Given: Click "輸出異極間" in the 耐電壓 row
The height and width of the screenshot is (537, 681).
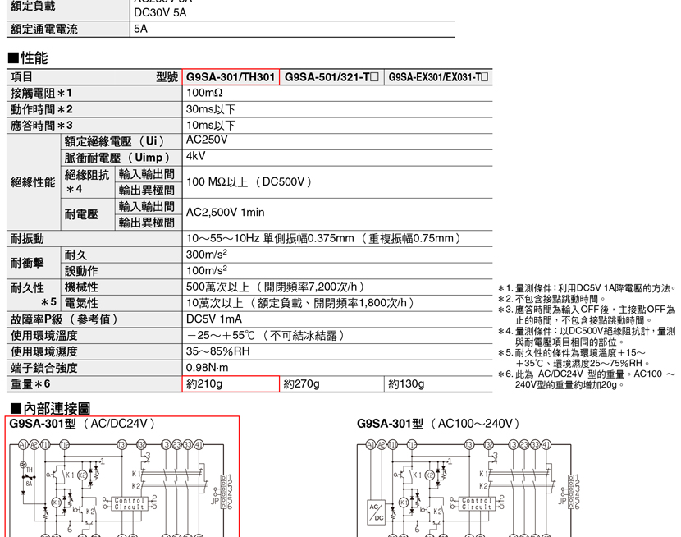Looking at the screenshot, I should pyautogui.click(x=146, y=223).
